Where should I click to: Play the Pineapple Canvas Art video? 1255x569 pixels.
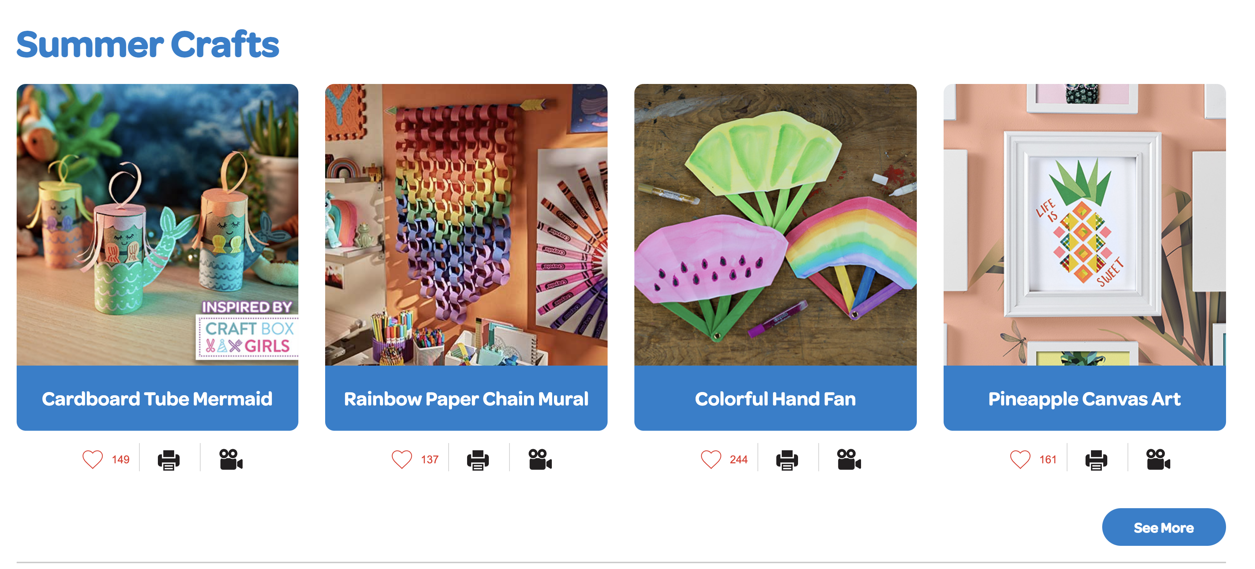1159,459
